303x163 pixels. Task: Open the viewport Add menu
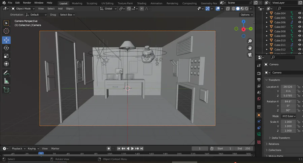60,9
